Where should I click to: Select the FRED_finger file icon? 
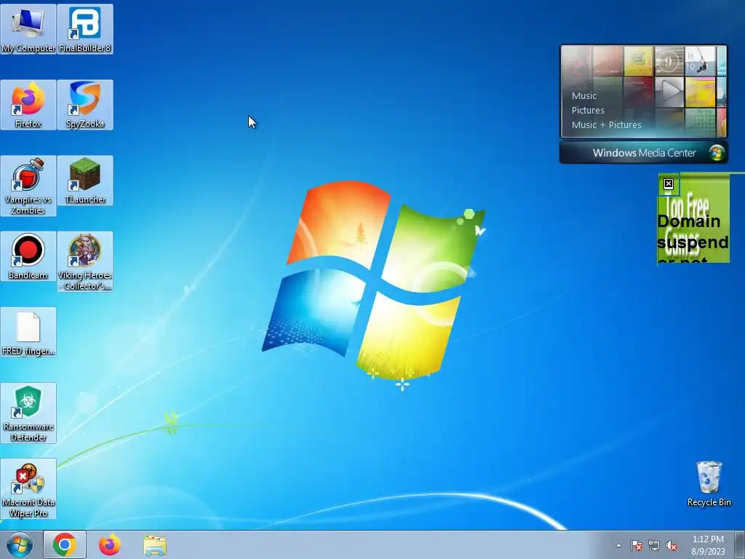click(x=28, y=332)
